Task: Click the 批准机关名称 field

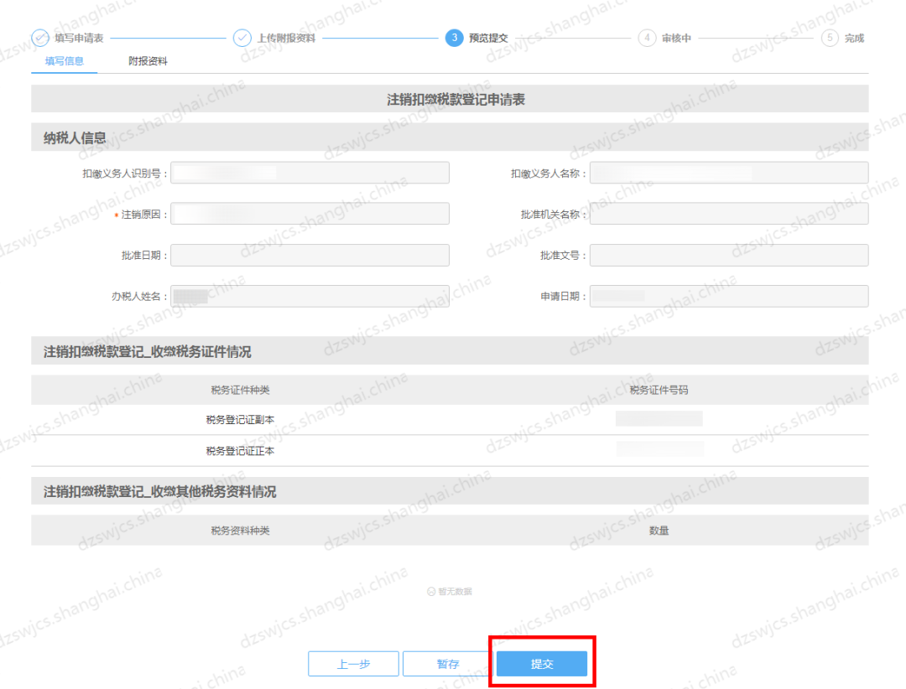Action: point(729,214)
